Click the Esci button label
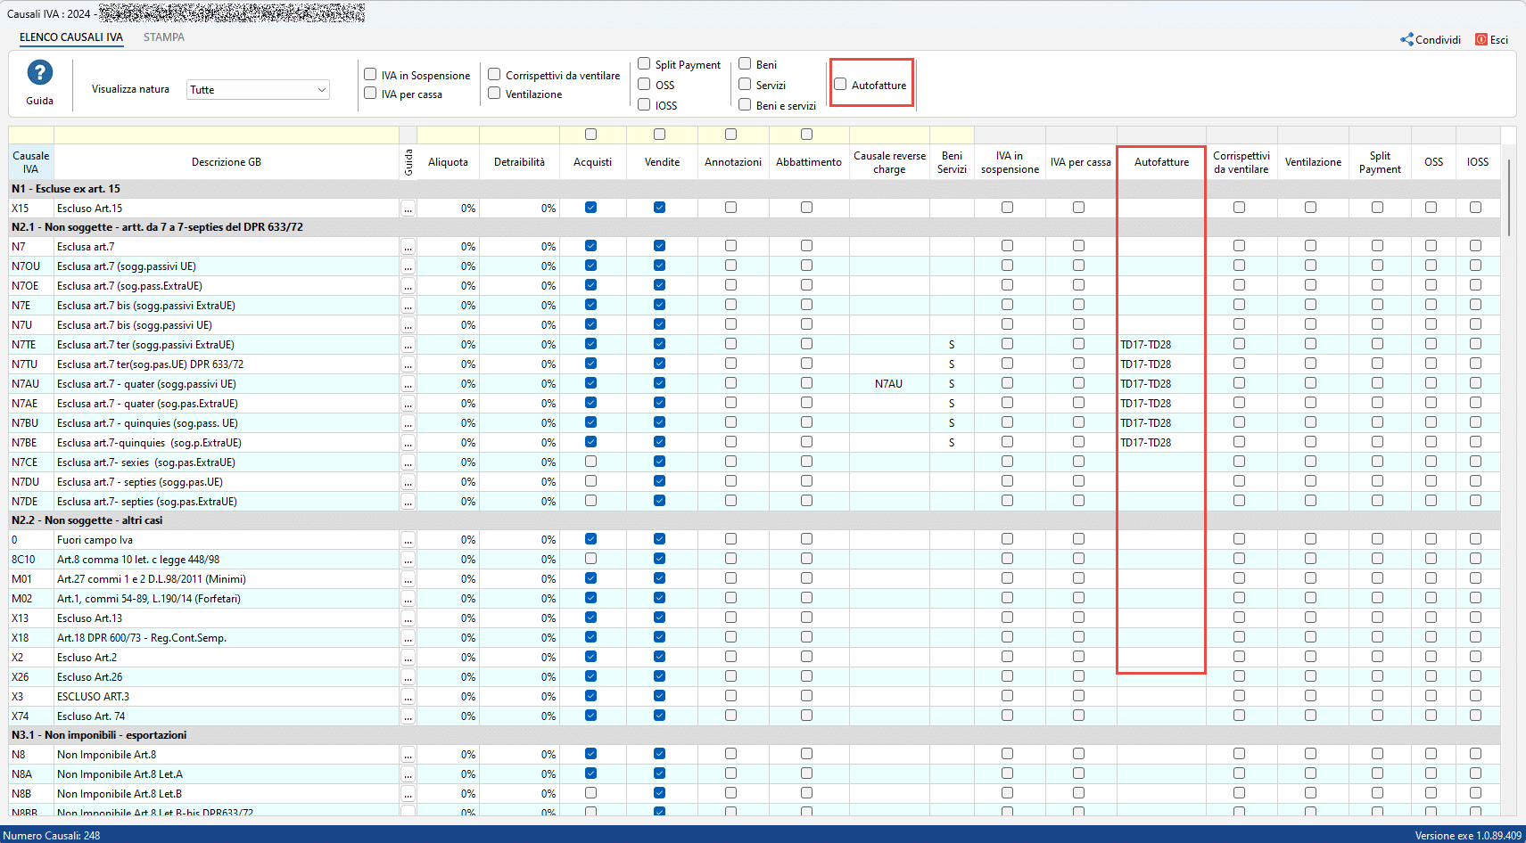1526x843 pixels. pos(1499,40)
